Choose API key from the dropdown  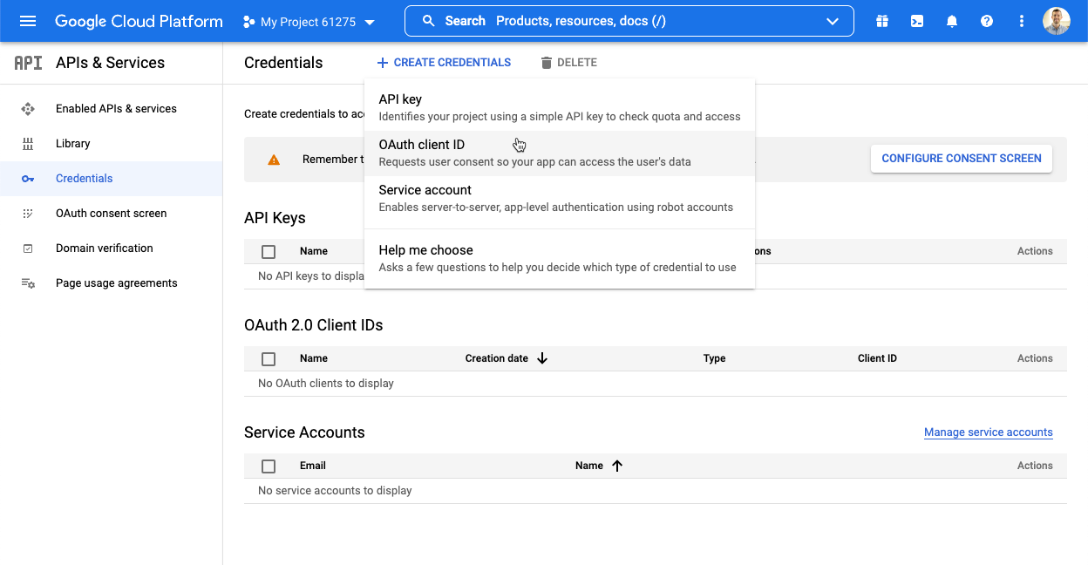[x=560, y=108]
